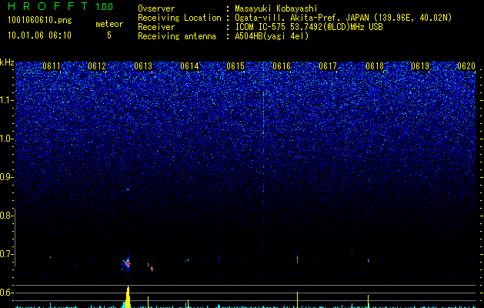Screen dimensions: 484x308
Task: Click the 'Receiving Location' label
Action: tap(179, 18)
